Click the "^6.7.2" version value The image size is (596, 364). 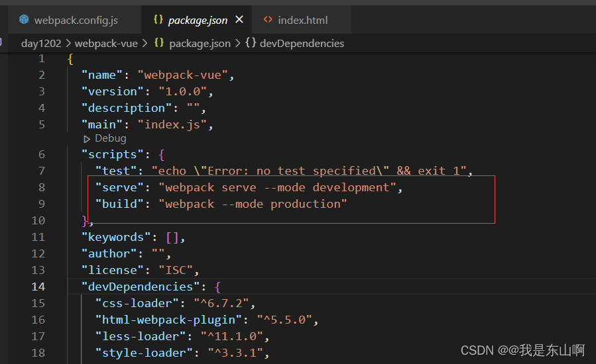click(221, 303)
